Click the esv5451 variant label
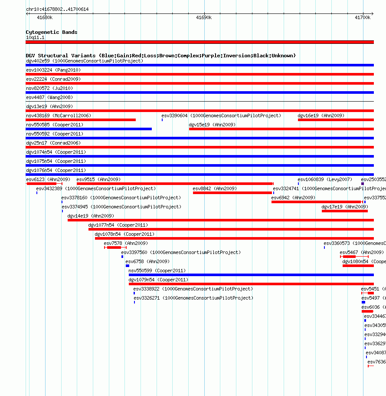 (x=373, y=289)
